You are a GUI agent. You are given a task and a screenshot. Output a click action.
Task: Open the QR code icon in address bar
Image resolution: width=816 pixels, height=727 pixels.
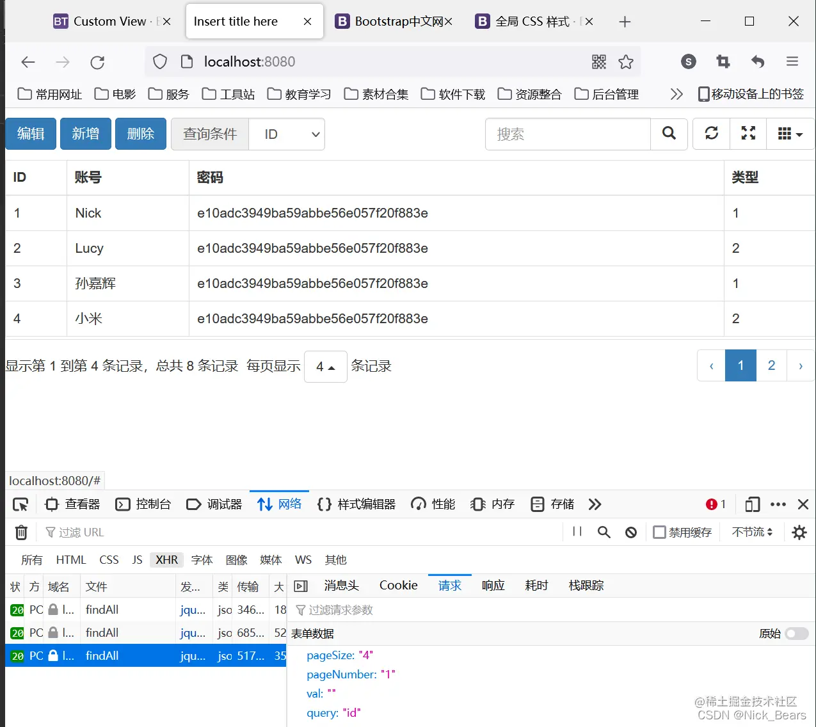point(599,62)
